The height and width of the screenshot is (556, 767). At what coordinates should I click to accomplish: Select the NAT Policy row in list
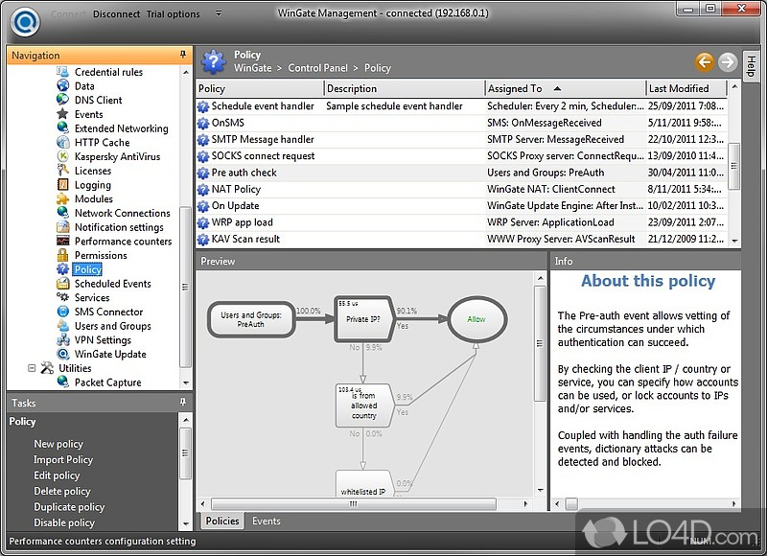pos(236,190)
